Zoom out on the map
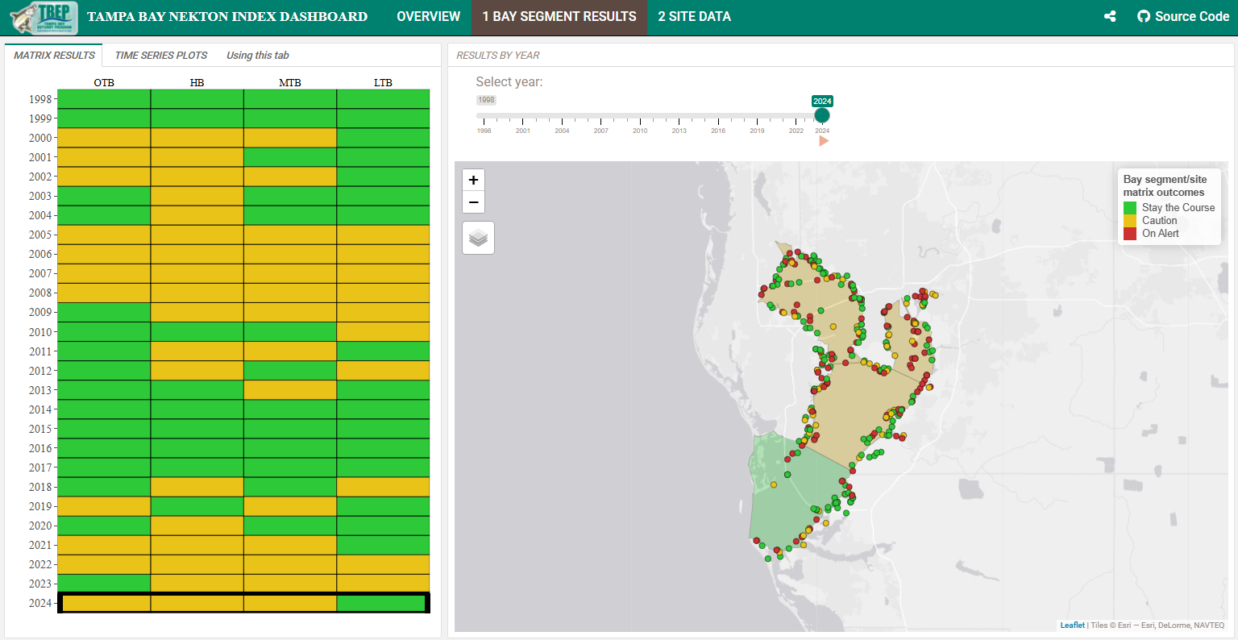 point(474,202)
